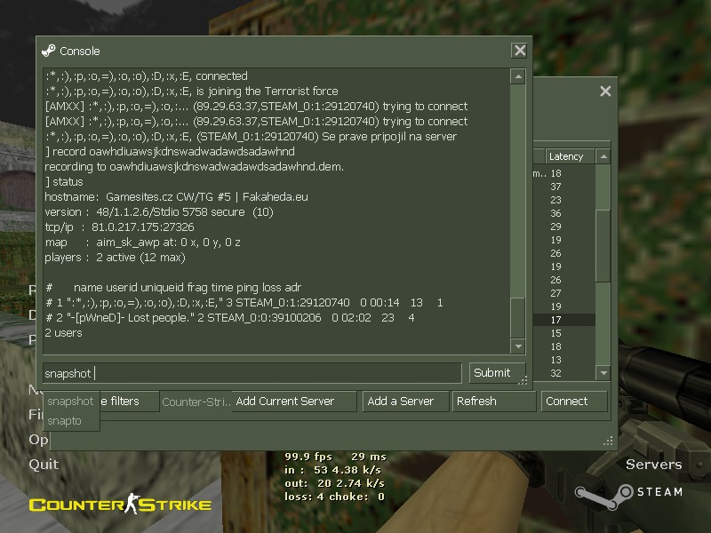Click the "is joining the Terrorist force" line

pos(191,91)
